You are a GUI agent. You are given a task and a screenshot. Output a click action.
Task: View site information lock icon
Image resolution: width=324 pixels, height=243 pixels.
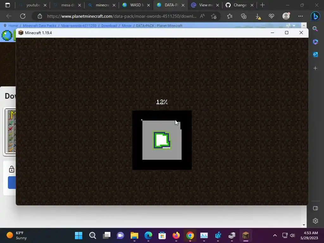40,16
